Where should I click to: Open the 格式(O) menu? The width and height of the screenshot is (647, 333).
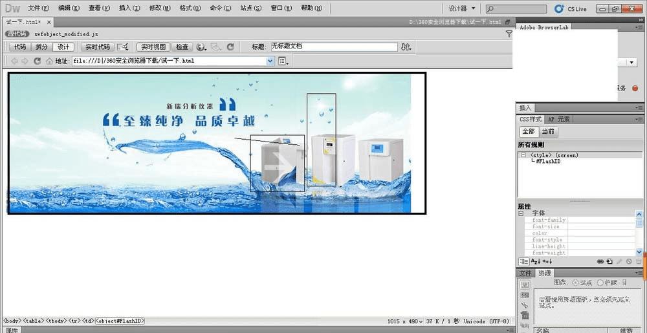[190, 8]
